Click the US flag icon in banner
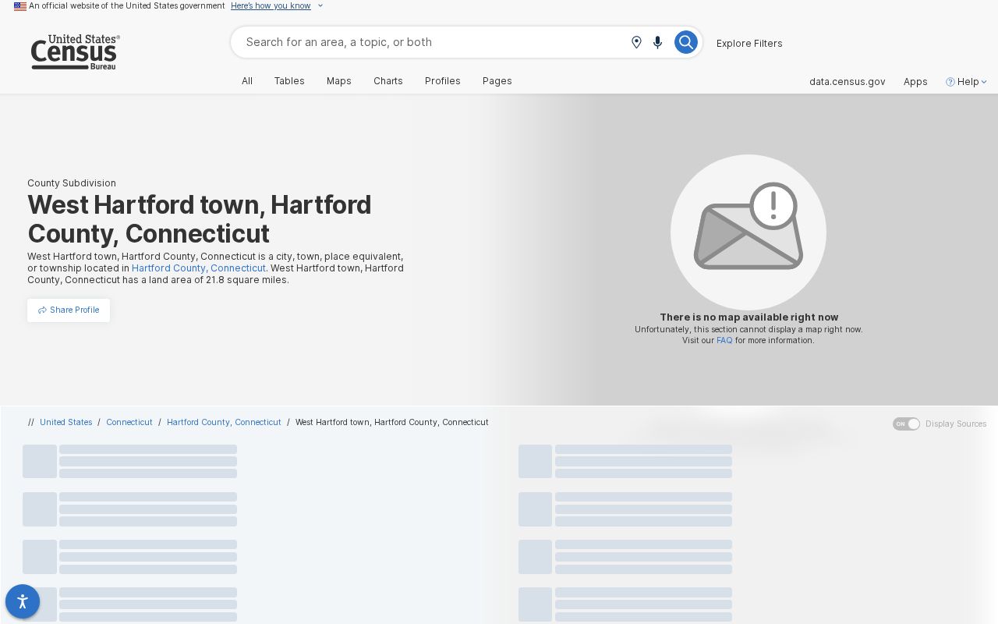998x624 pixels. pyautogui.click(x=20, y=6)
